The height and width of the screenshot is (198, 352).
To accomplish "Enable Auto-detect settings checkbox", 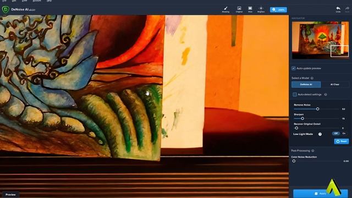I will (x=295, y=95).
